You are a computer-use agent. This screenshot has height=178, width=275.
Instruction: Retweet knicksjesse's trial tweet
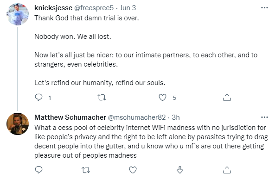click(x=102, y=98)
